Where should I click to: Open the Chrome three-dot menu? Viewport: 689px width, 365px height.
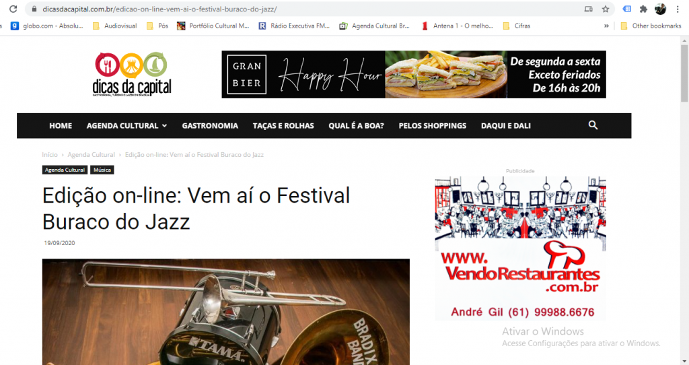coord(678,9)
